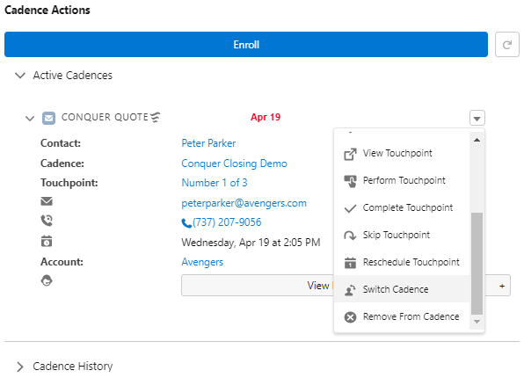Open the Conquer Closing Demo cadence link
This screenshot has width=524, height=385.
click(x=234, y=163)
